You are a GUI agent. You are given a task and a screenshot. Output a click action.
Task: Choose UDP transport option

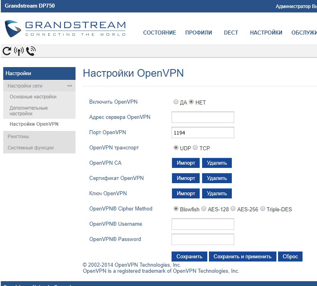(x=176, y=147)
